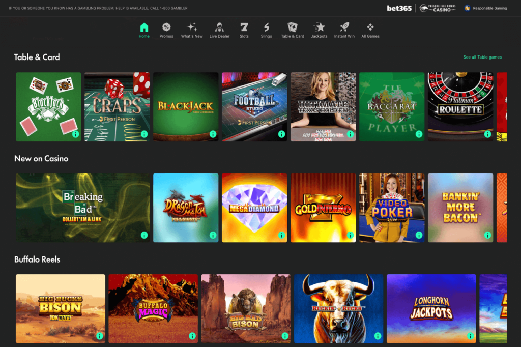521x347 pixels.
Task: Show All Games from the navigation bar
Action: pos(370,30)
